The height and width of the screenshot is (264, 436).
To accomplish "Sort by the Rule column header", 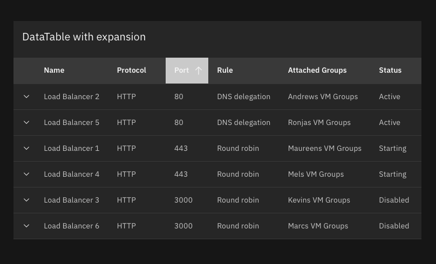I will [225, 71].
